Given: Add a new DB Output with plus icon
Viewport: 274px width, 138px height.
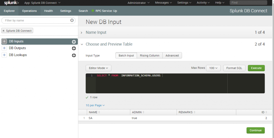Looking at the screenshot, I should [74, 48].
